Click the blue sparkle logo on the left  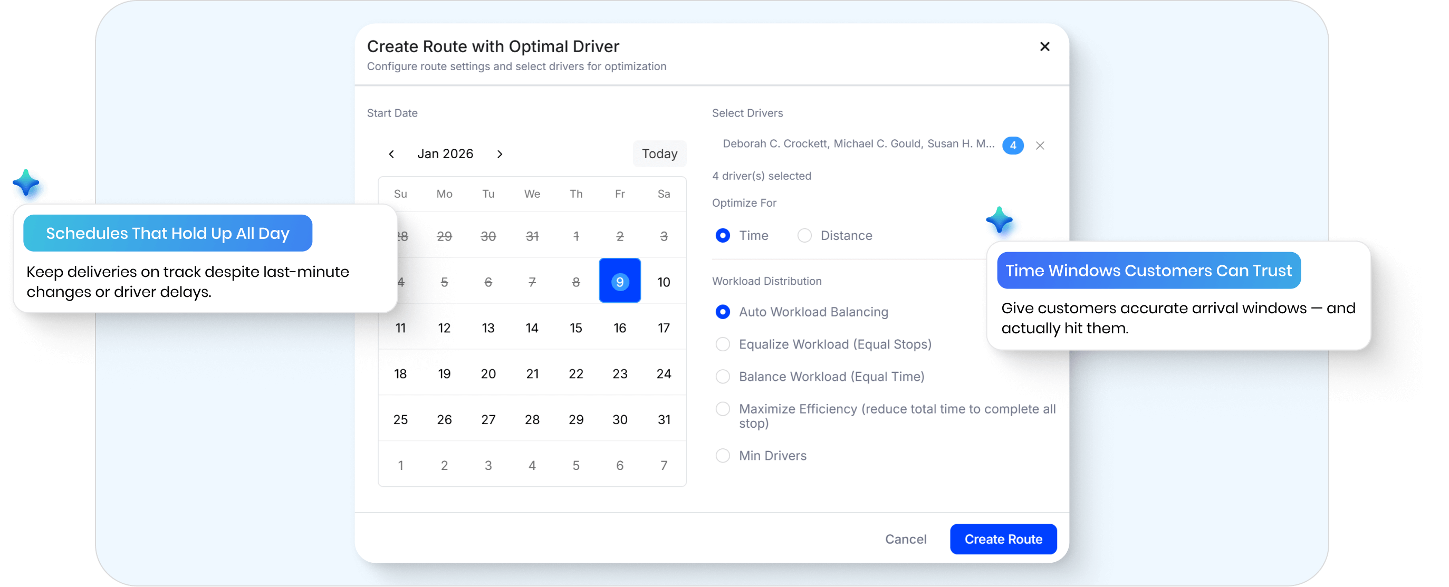[x=29, y=186]
